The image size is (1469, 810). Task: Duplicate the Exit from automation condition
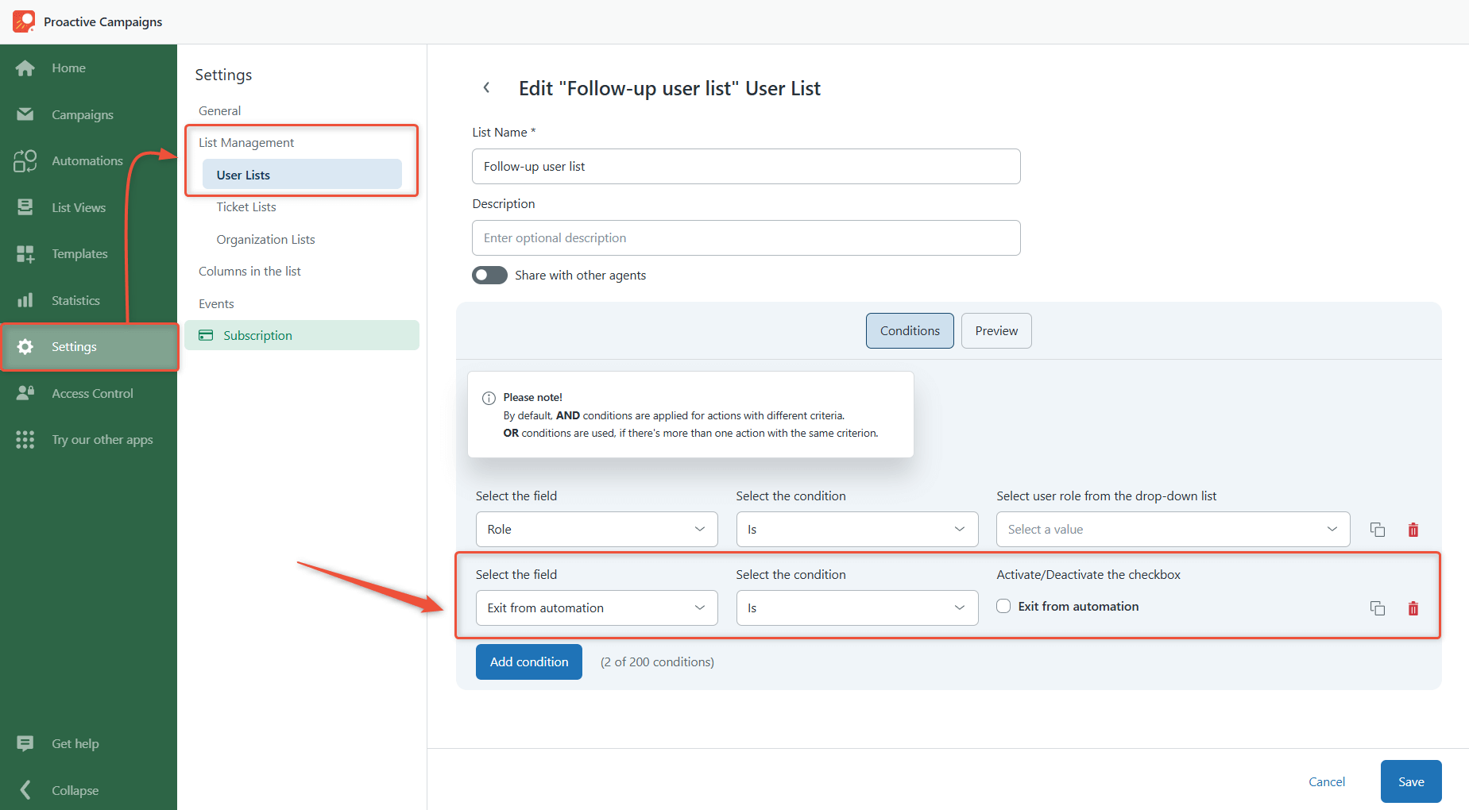point(1378,607)
